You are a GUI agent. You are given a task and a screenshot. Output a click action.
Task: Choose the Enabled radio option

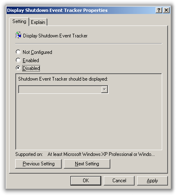pyautogui.click(x=18, y=60)
